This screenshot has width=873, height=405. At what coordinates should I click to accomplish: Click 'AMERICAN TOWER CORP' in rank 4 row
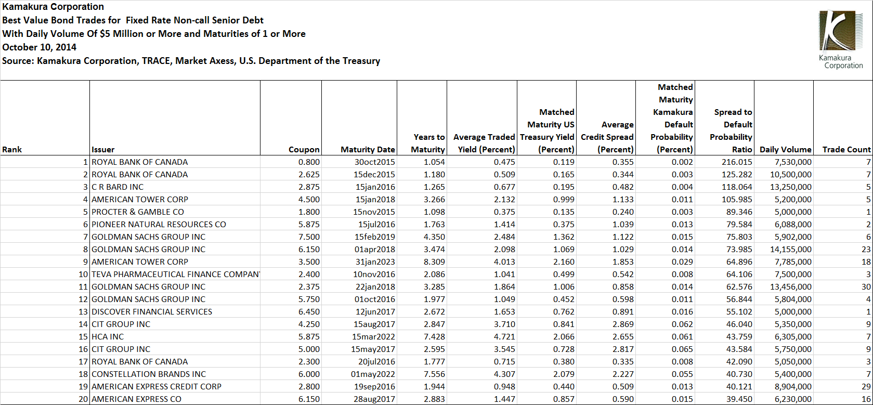[x=140, y=200]
